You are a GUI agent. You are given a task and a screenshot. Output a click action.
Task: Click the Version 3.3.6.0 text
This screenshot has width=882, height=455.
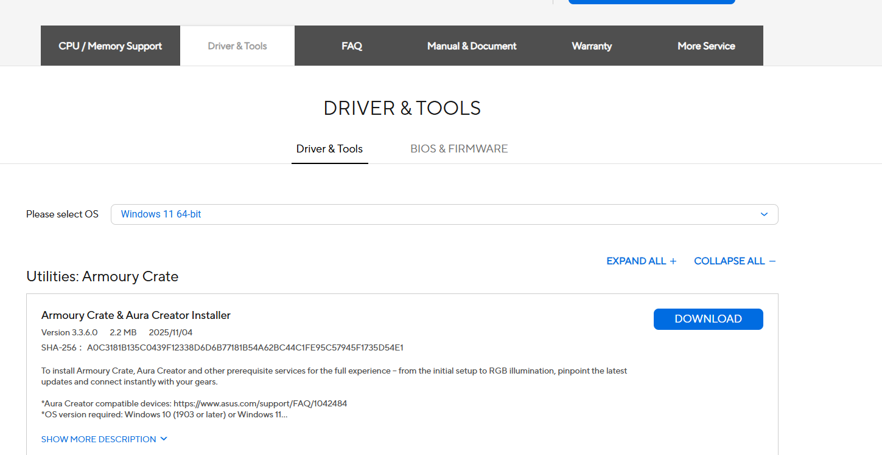pos(69,332)
